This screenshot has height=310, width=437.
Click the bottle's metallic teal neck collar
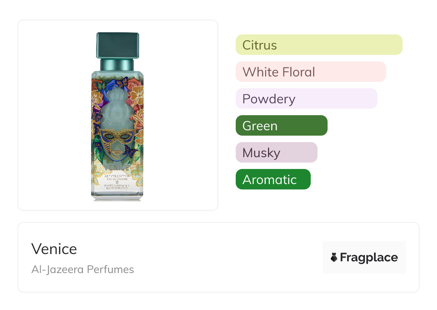click(x=117, y=65)
